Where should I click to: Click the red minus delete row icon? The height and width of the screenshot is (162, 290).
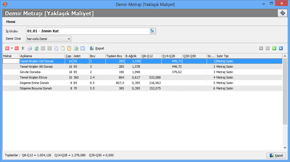click(x=17, y=48)
